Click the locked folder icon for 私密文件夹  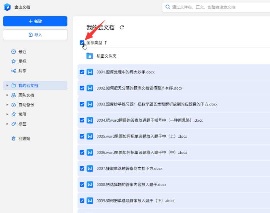click(90, 56)
